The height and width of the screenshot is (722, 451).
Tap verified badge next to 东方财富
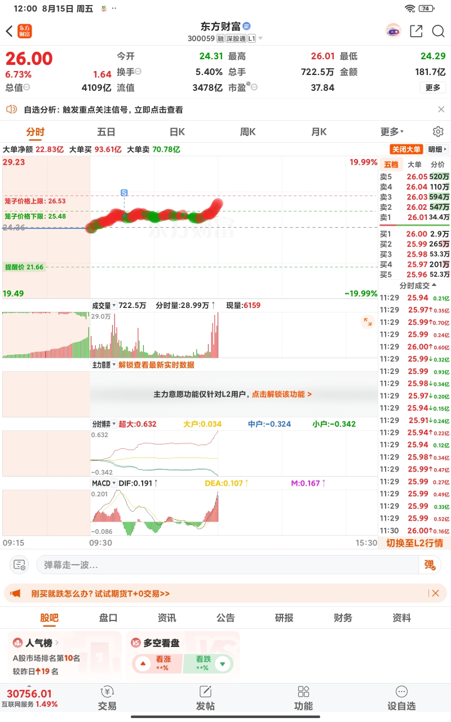246,26
